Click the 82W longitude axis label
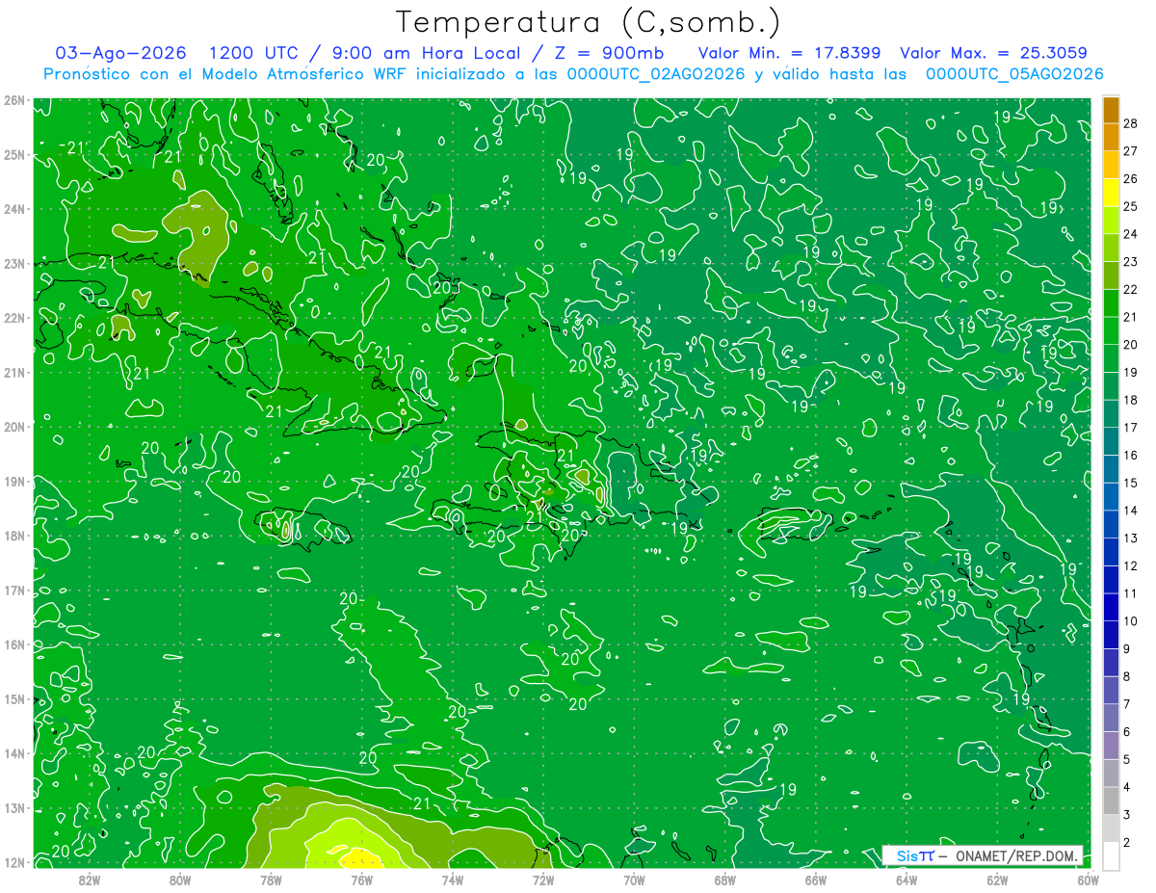 [90, 879]
